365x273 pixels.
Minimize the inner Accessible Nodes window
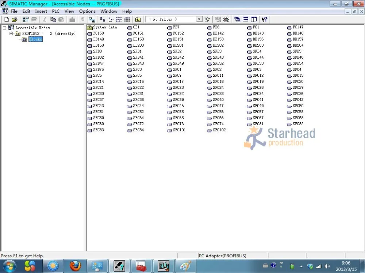pyautogui.click(x=347, y=11)
